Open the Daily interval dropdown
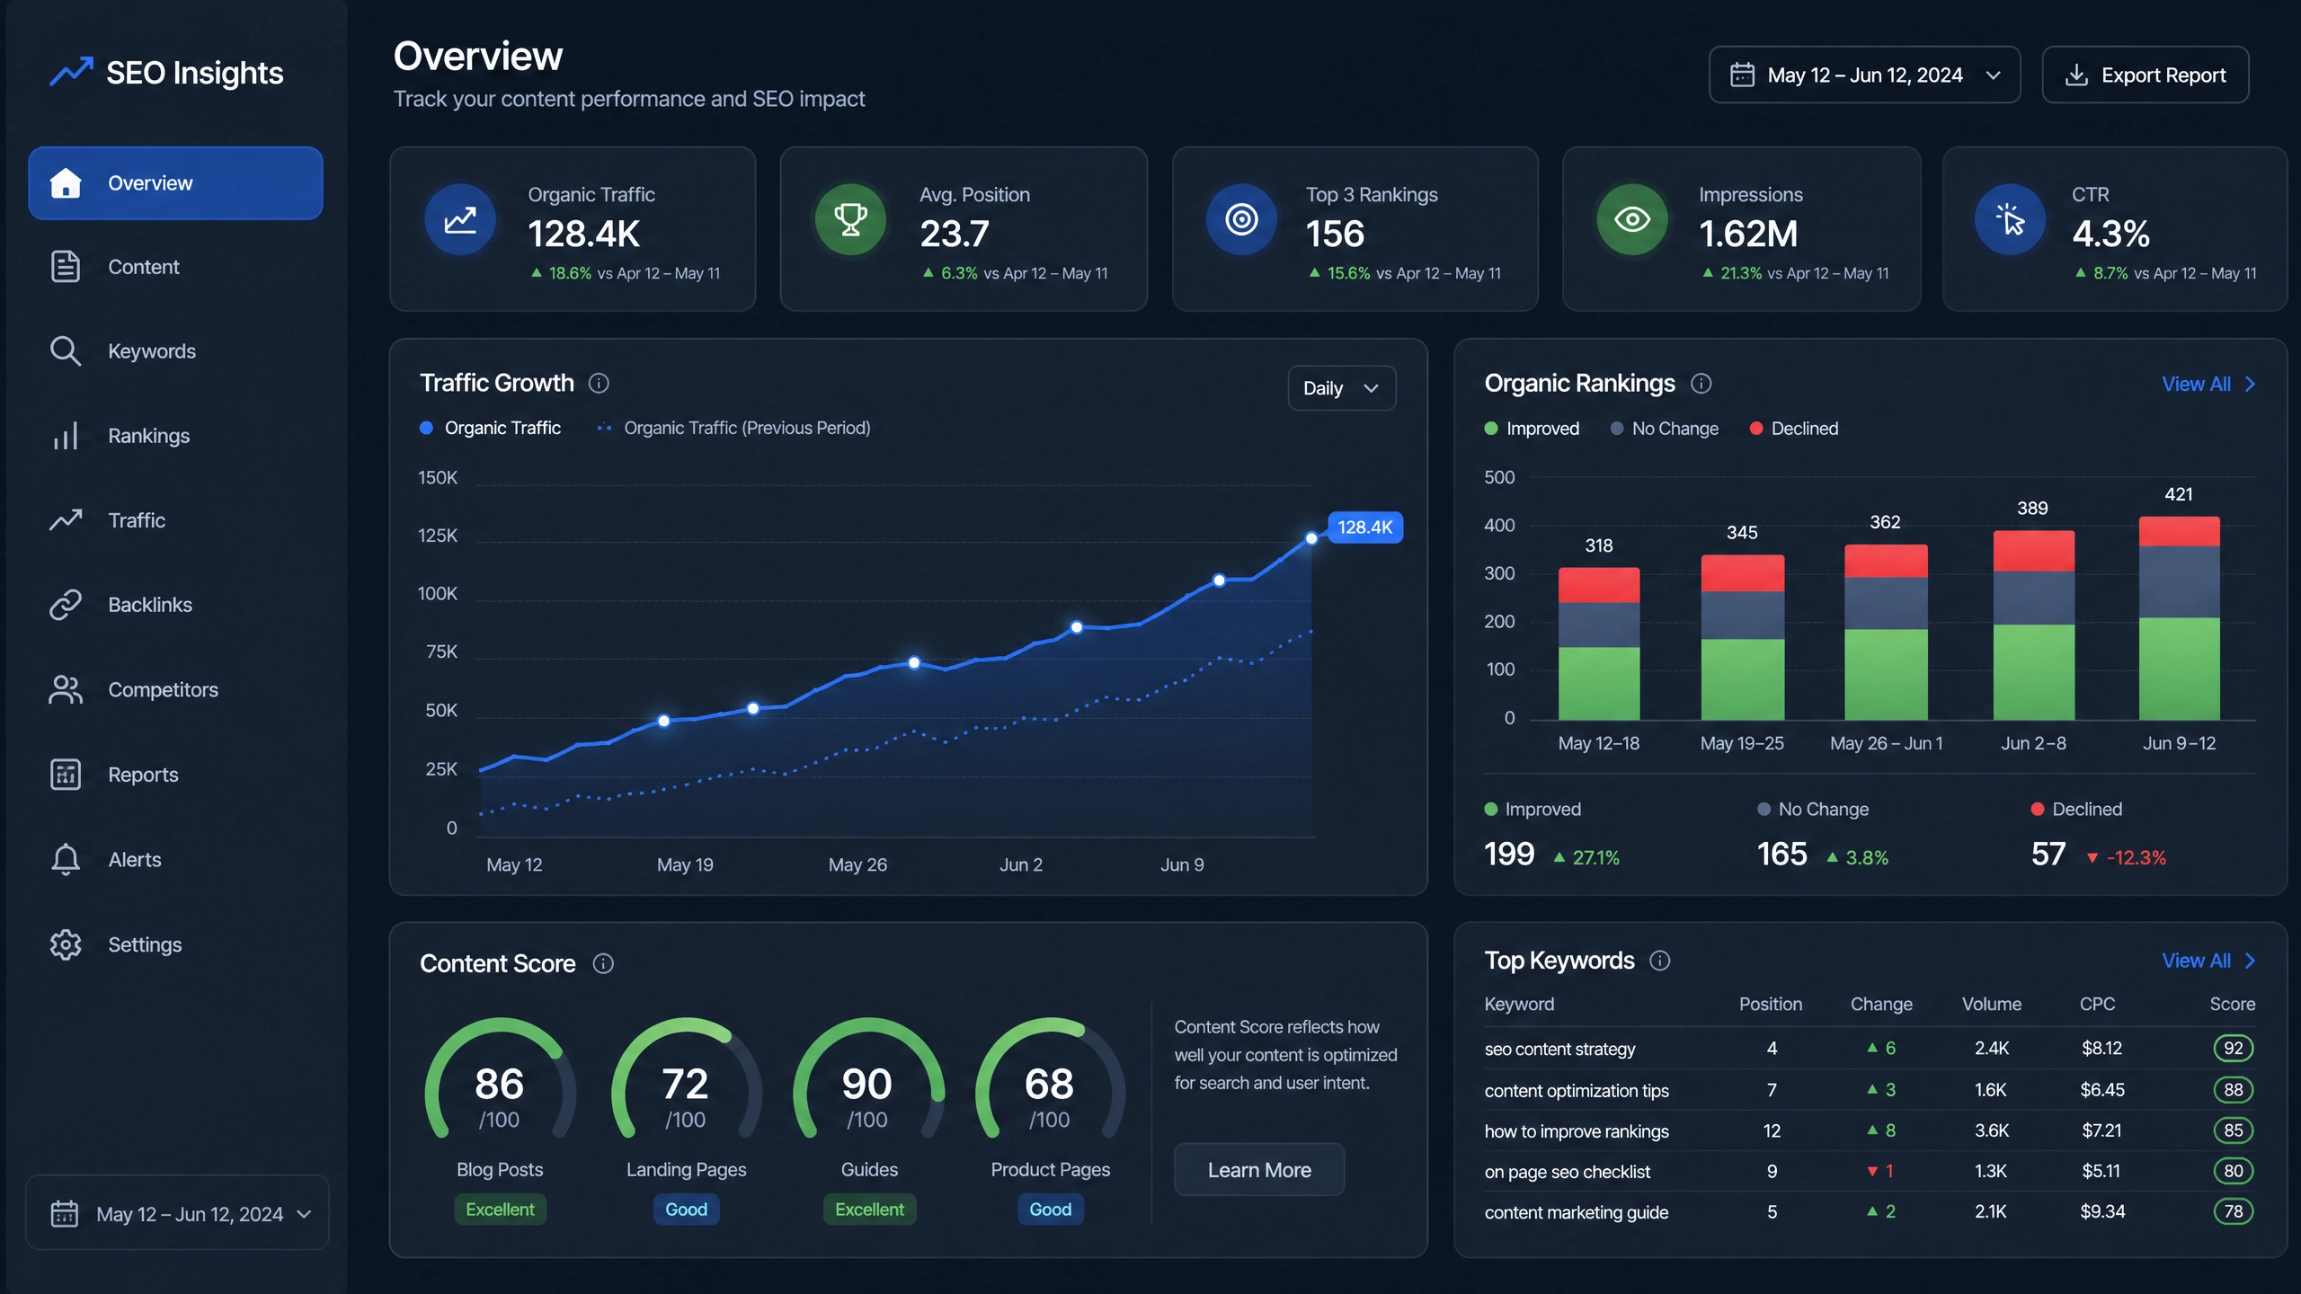Viewport: 2301px width, 1294px height. point(1341,388)
